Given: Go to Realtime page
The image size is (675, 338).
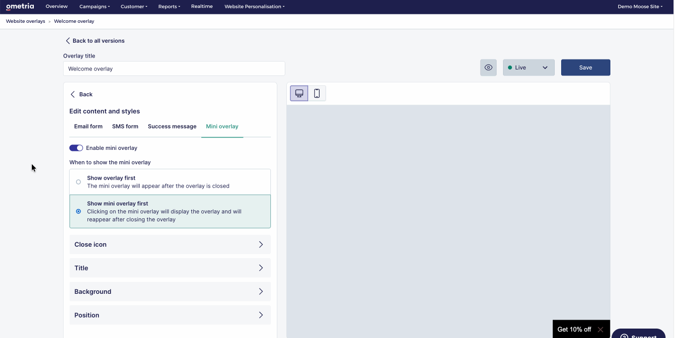Looking at the screenshot, I should coord(202,7).
